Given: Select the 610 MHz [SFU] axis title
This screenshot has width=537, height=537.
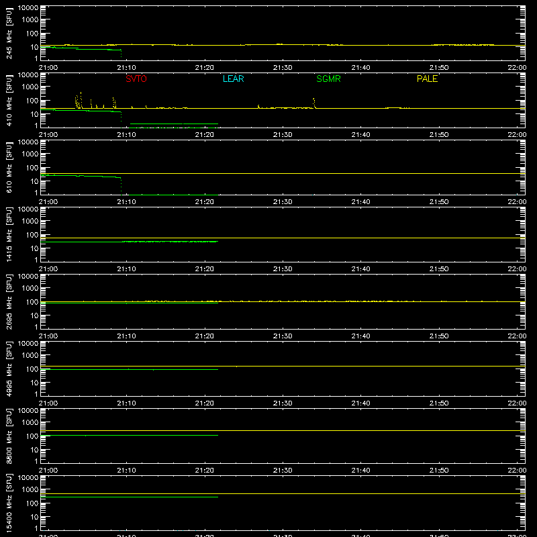Looking at the screenshot, I should tap(9, 167).
